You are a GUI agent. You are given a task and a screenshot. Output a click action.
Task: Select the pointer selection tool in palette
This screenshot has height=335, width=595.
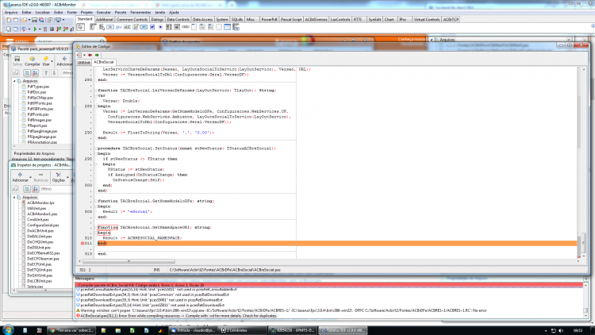click(80, 27)
